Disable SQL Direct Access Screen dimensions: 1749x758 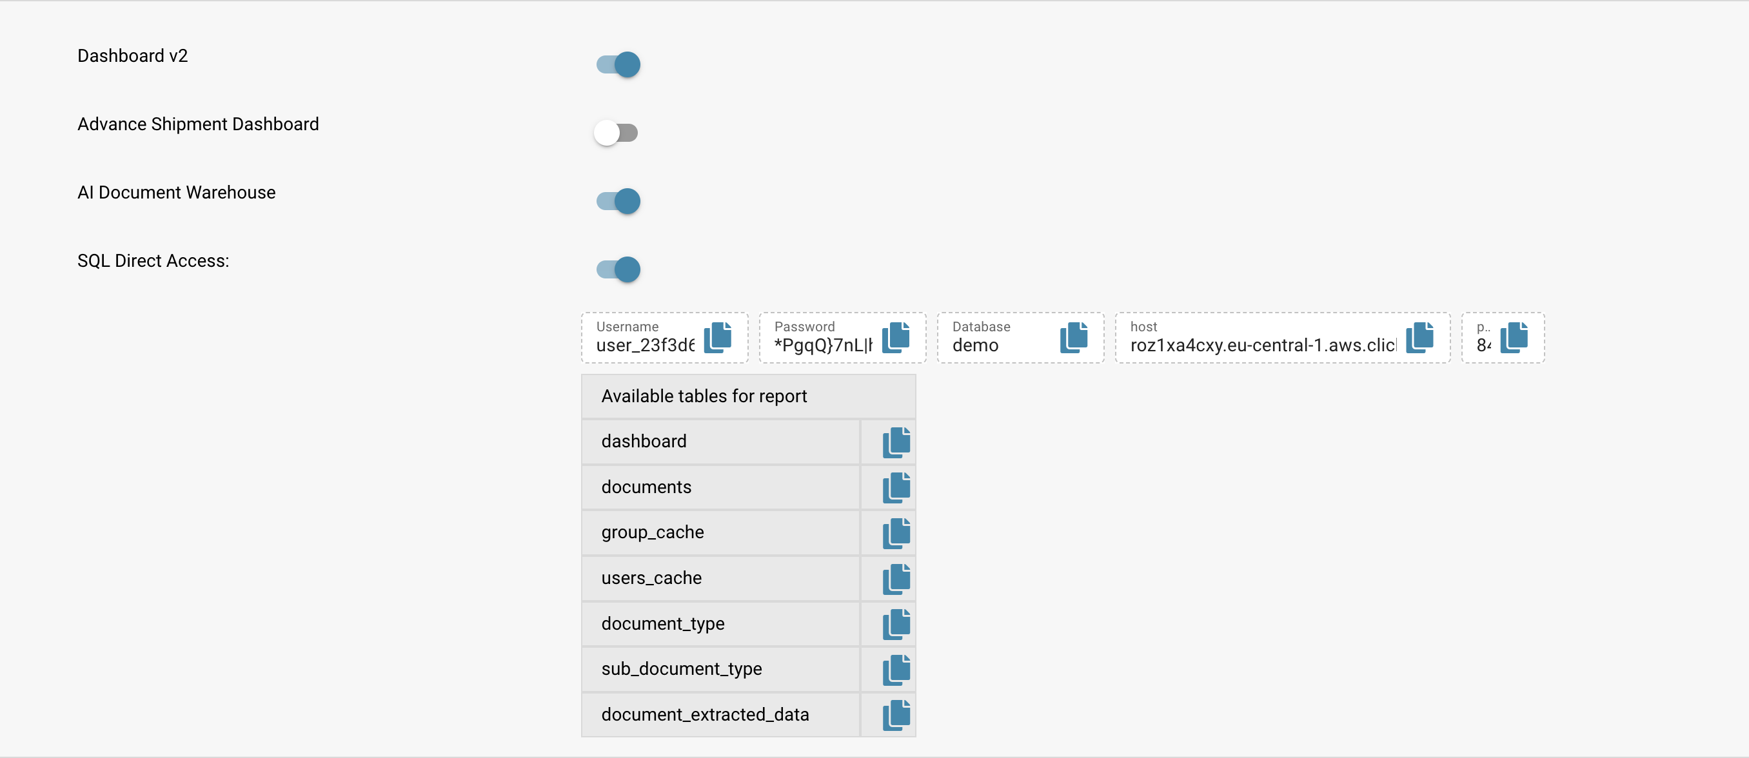(617, 269)
